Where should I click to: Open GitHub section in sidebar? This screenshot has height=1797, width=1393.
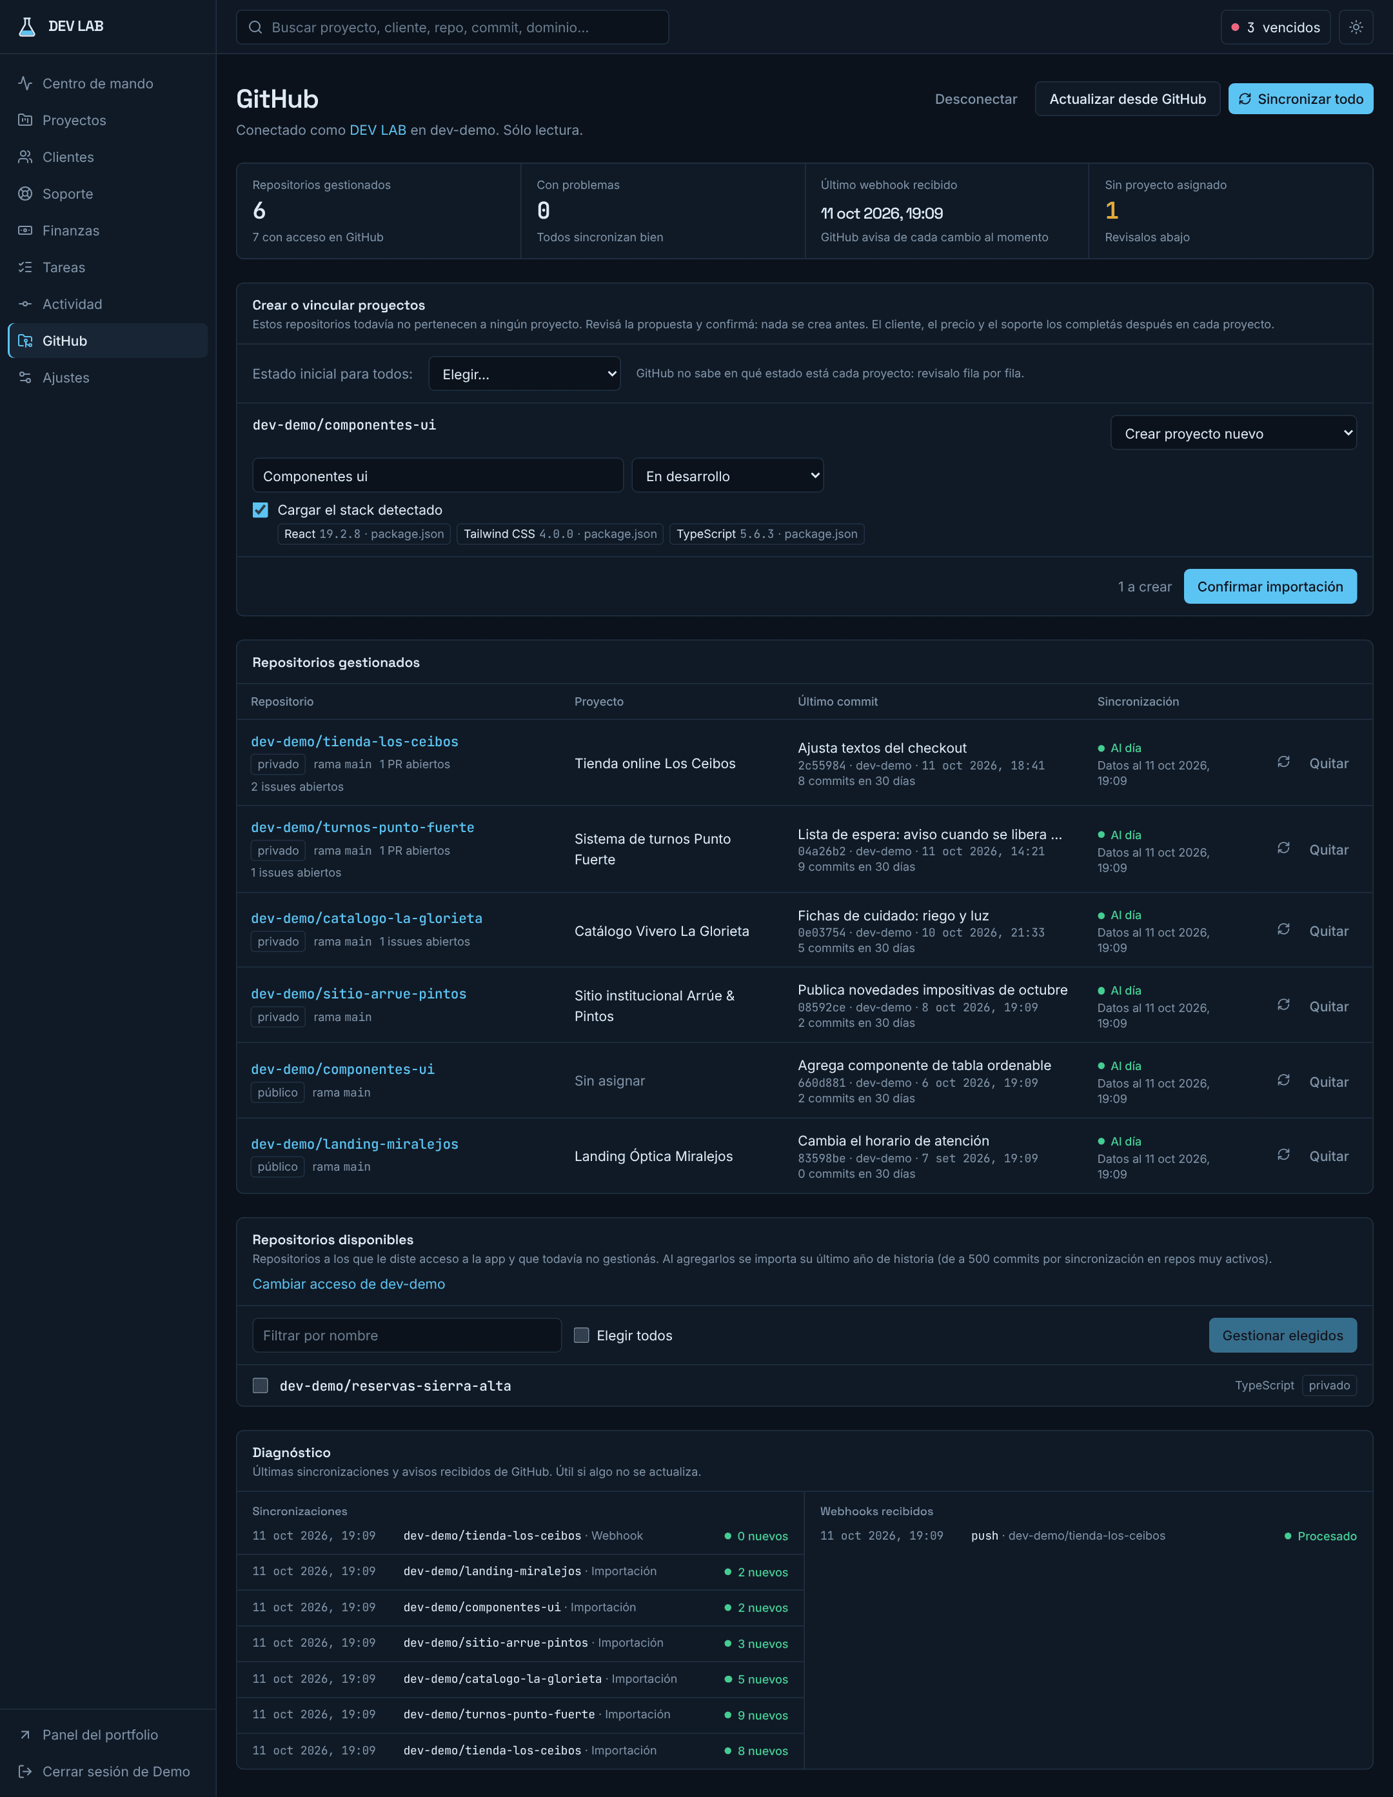click(x=108, y=341)
